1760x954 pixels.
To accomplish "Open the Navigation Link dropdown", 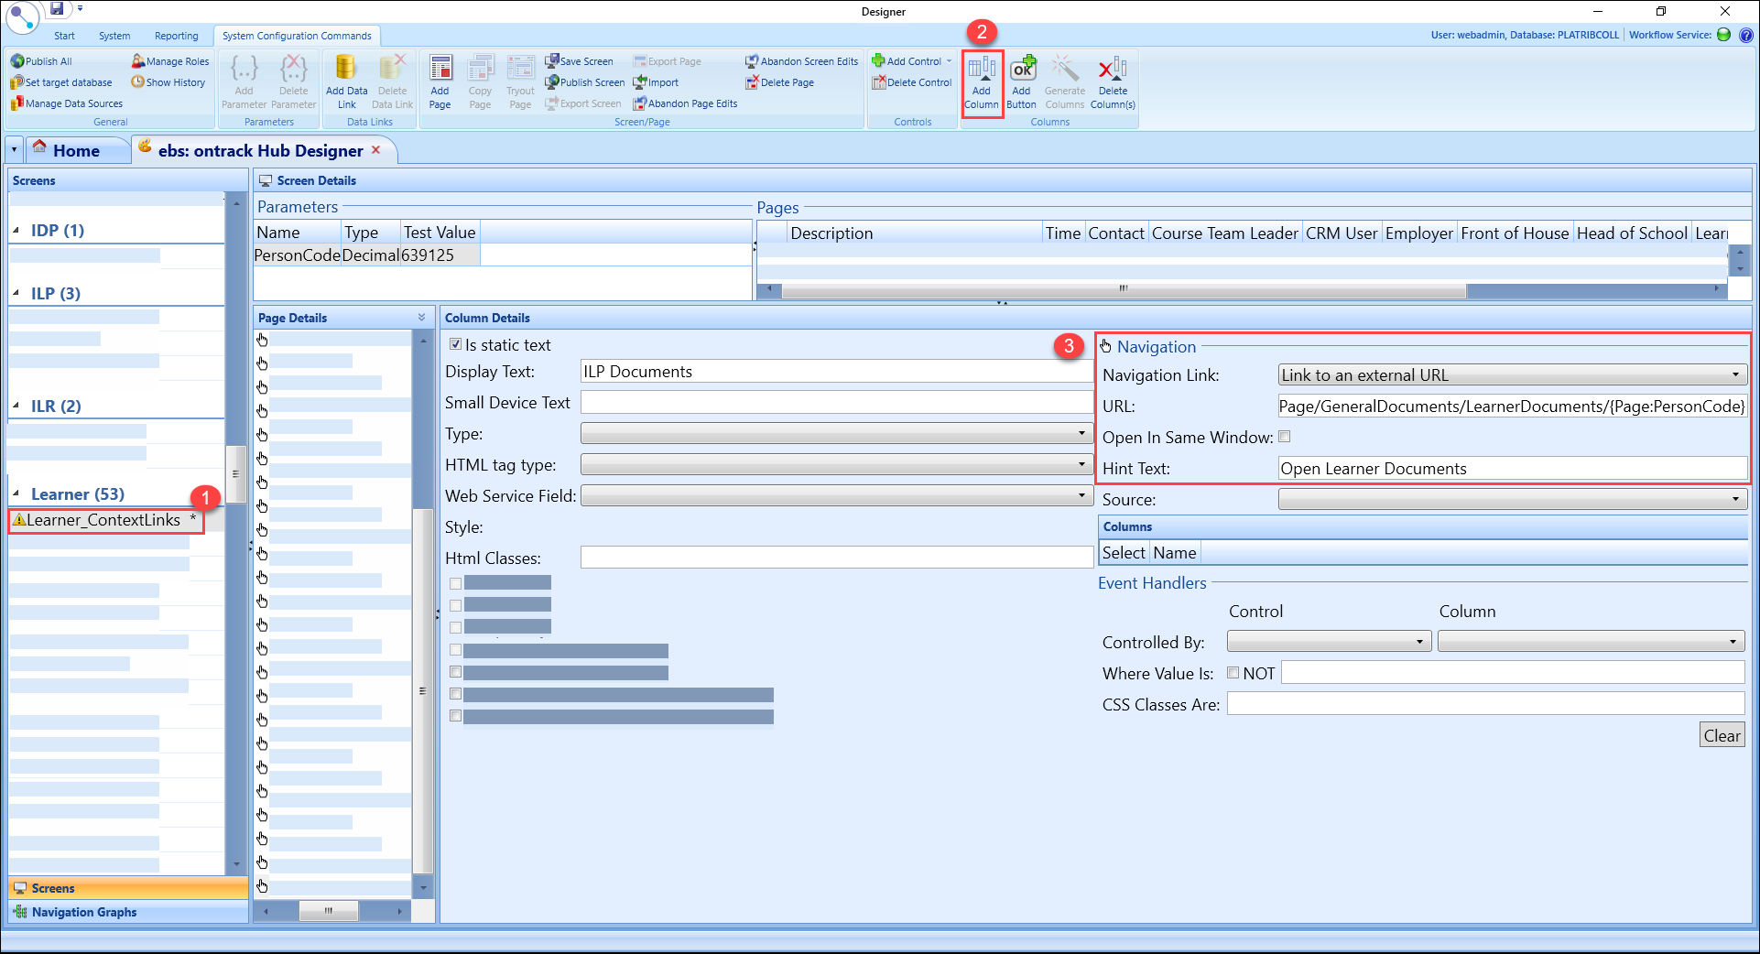I will (x=1735, y=374).
